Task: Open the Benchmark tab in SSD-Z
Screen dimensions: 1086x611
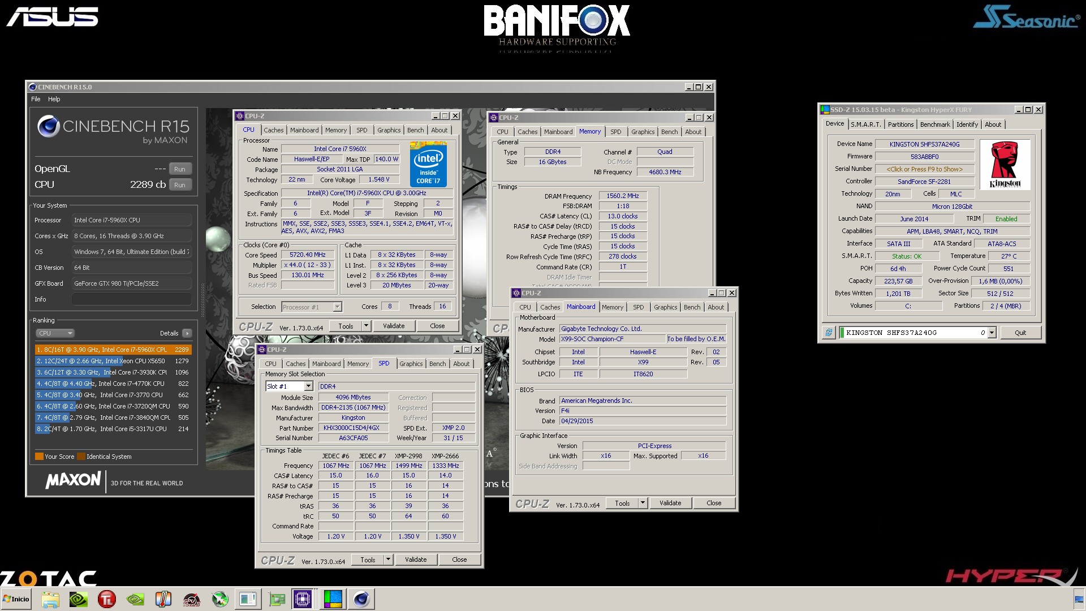Action: 935,124
